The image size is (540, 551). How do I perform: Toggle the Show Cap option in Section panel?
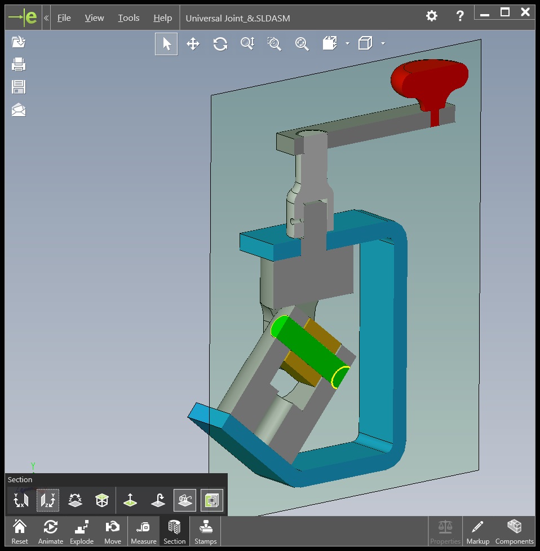tap(212, 500)
